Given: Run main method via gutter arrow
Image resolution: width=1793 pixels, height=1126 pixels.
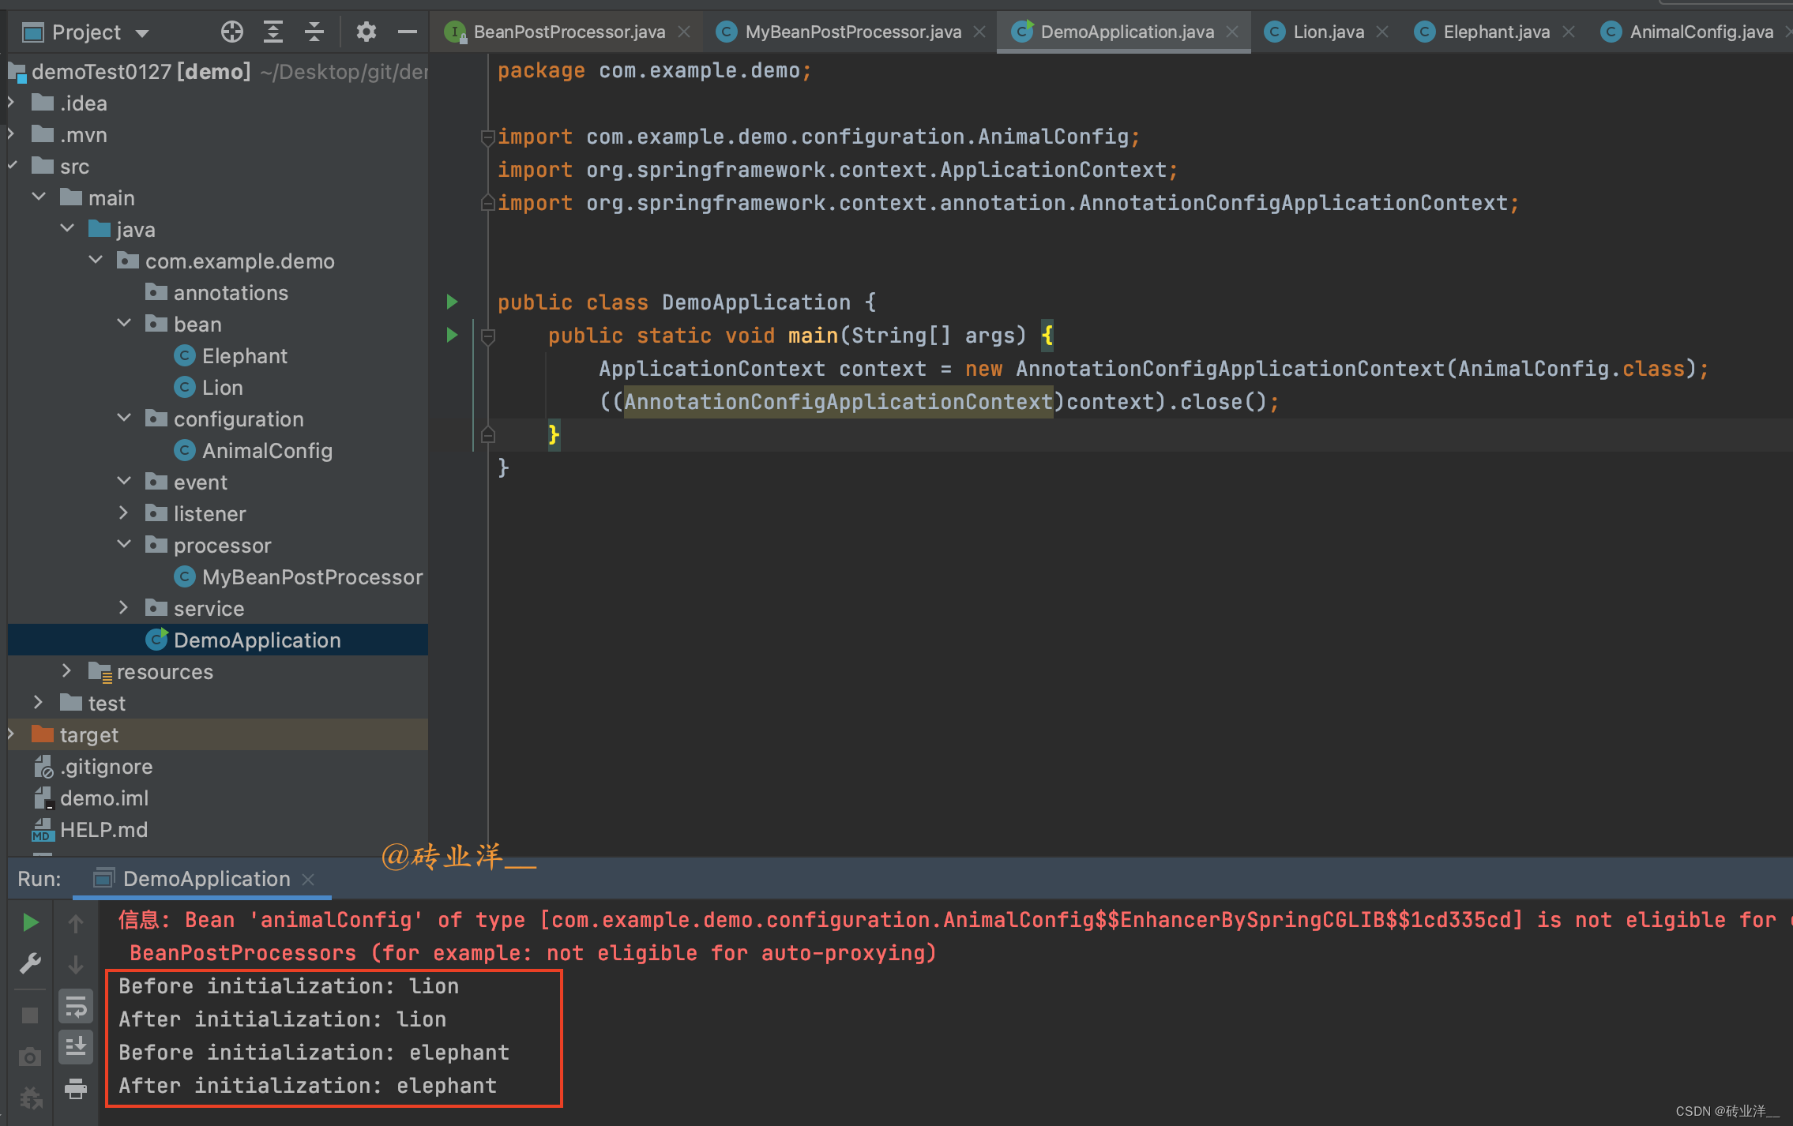Looking at the screenshot, I should 452,335.
